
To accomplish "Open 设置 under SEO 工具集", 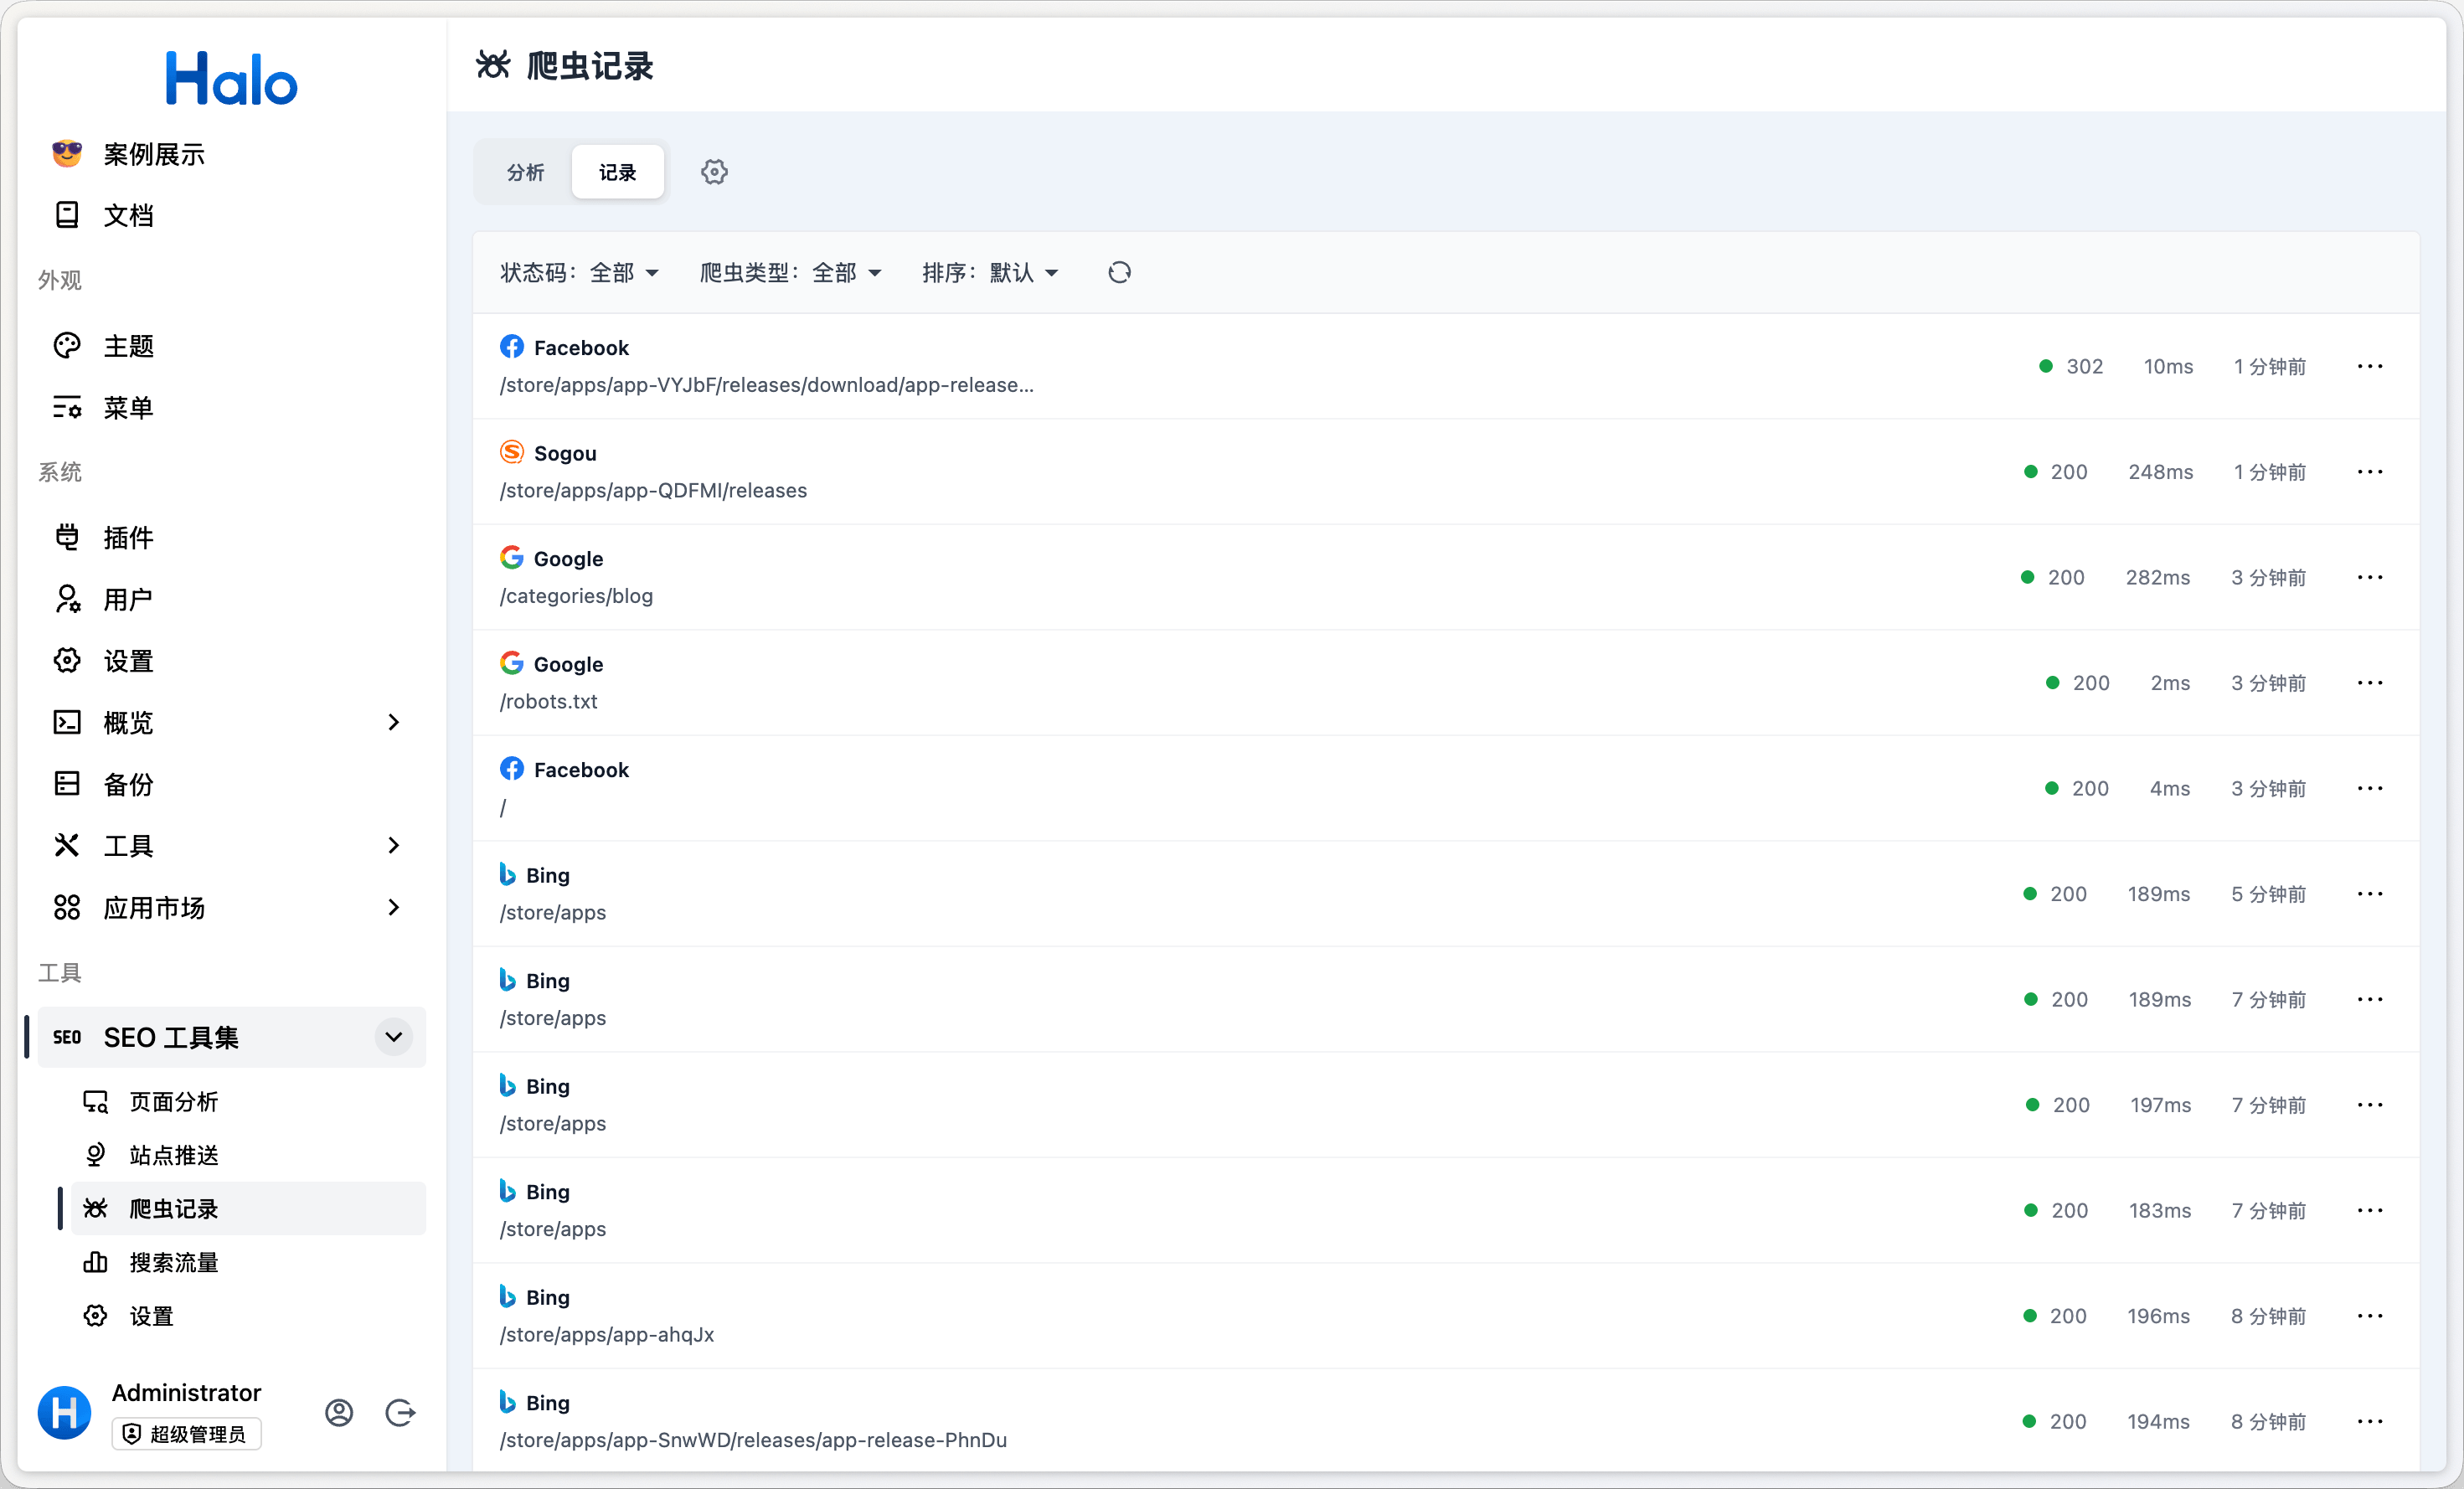I will coord(248,1316).
